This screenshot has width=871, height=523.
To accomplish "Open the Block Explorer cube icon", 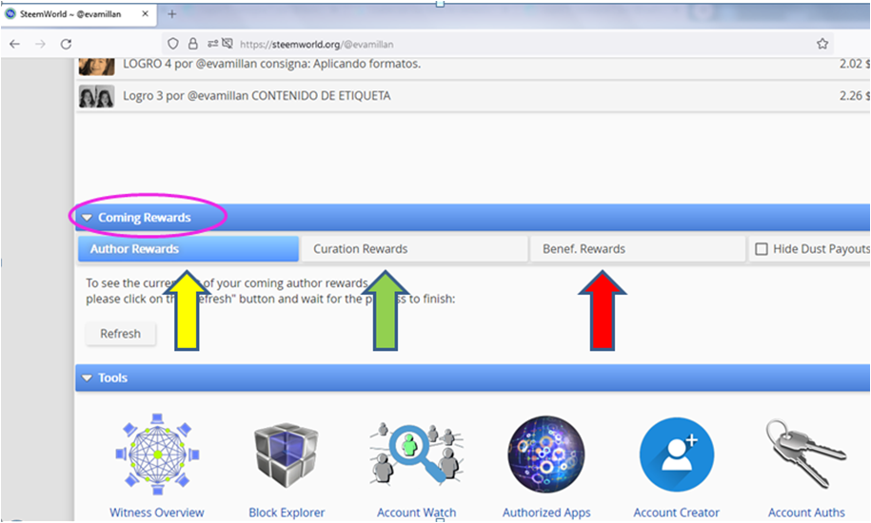I will [287, 455].
